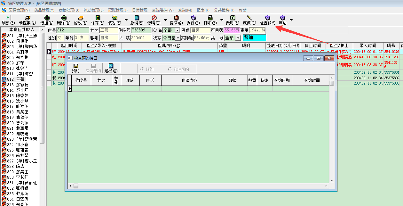The width and height of the screenshot is (403, 206).
Task: Click the 预约 save icon in dialog
Action: click(76, 66)
